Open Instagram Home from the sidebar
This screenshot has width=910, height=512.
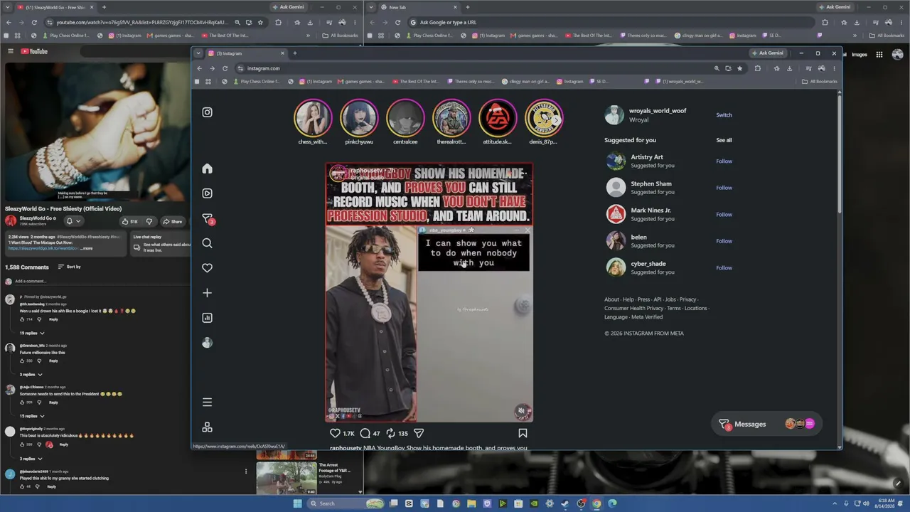207,169
